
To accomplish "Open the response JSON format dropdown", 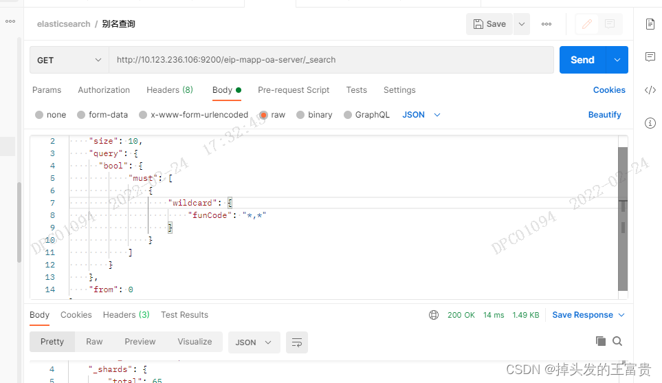I will click(x=254, y=342).
